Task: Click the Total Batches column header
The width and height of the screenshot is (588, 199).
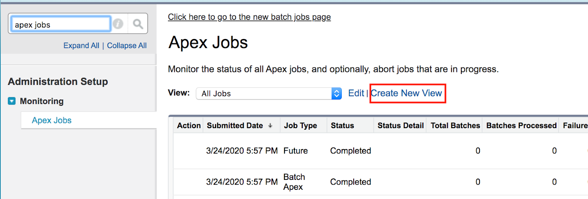Action: pyautogui.click(x=455, y=126)
